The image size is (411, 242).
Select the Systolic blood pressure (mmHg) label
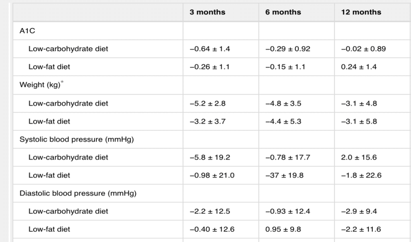click(77, 139)
